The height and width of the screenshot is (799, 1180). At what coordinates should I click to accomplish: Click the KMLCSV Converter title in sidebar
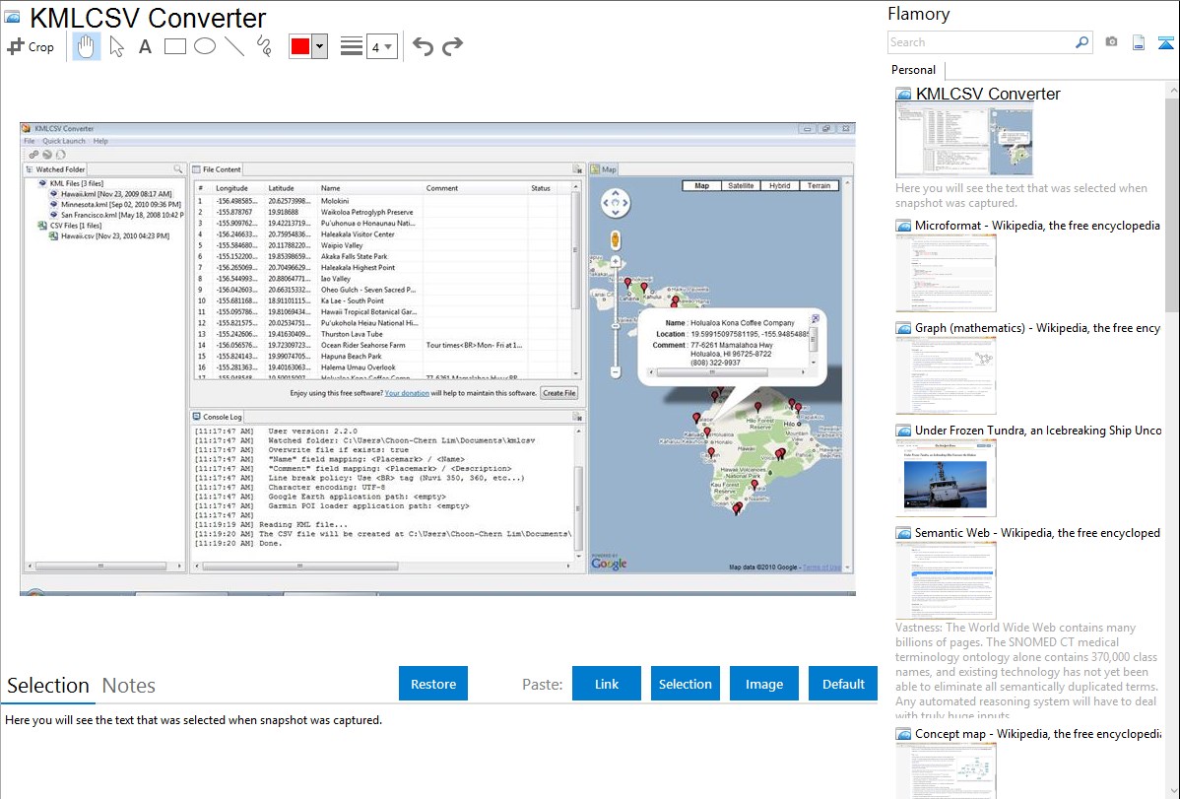[987, 95]
